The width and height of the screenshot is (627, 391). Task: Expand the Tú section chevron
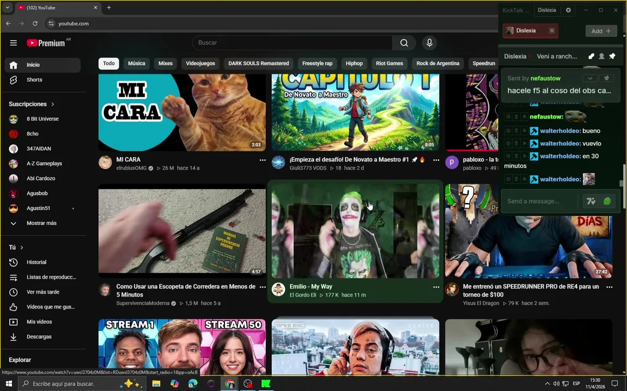tap(22, 248)
